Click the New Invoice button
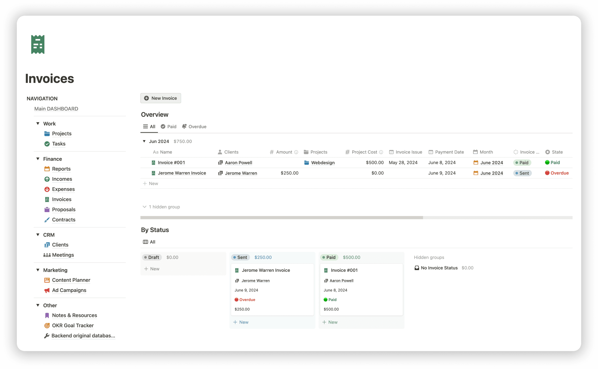598x369 pixels. (x=161, y=98)
